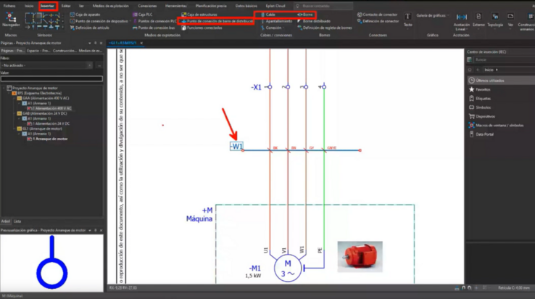The height and width of the screenshot is (299, 535).
Task: Open the Navegador macros tool
Action: pyautogui.click(x=11, y=20)
